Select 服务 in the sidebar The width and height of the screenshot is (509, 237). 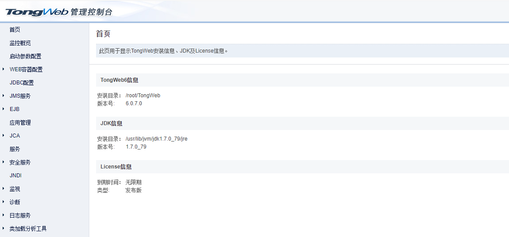click(15, 149)
